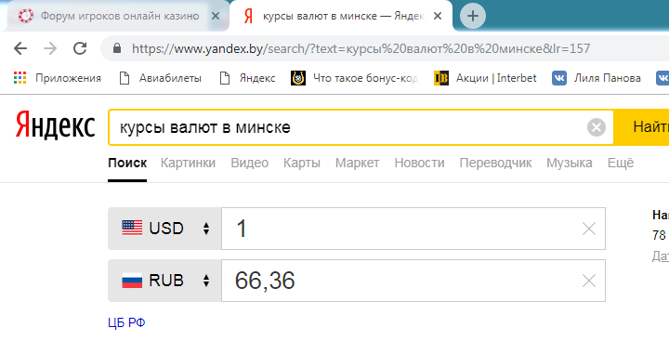
Task: Open the Что такое бонус-код bookmark
Action: (x=354, y=78)
